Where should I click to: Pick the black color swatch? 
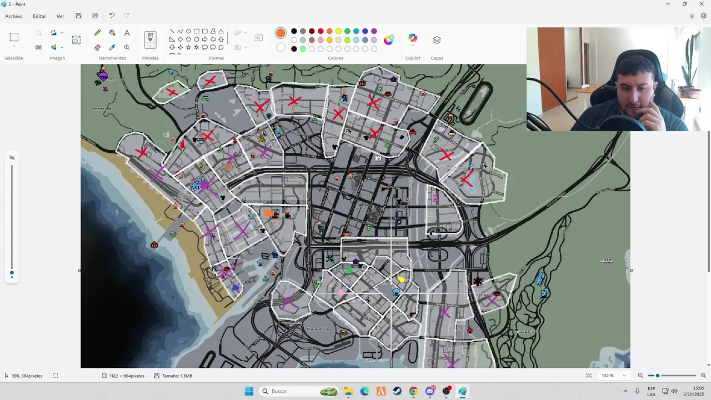(294, 31)
